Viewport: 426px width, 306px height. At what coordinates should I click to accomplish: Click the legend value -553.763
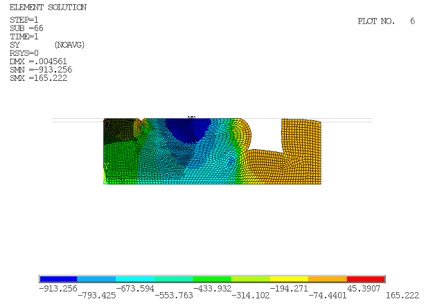[174, 296]
